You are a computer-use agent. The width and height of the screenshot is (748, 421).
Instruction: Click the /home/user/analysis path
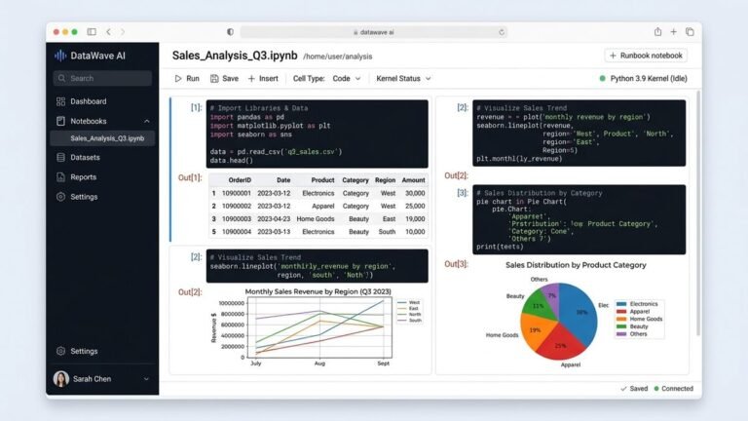click(338, 57)
